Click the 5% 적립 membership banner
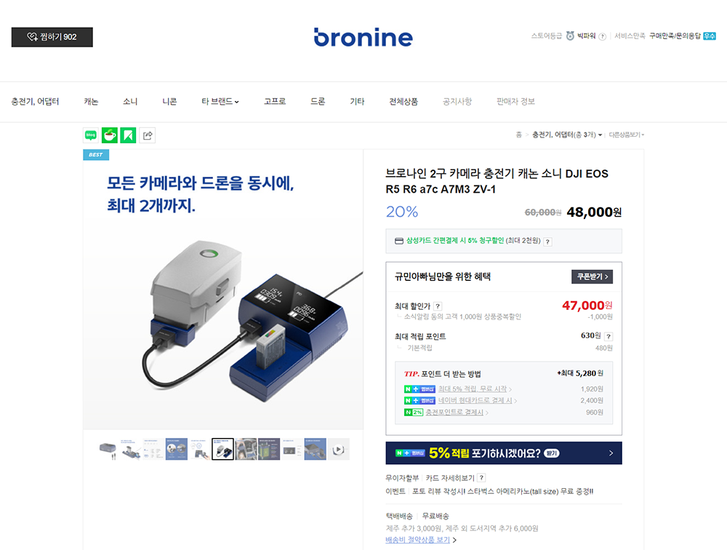 [504, 453]
